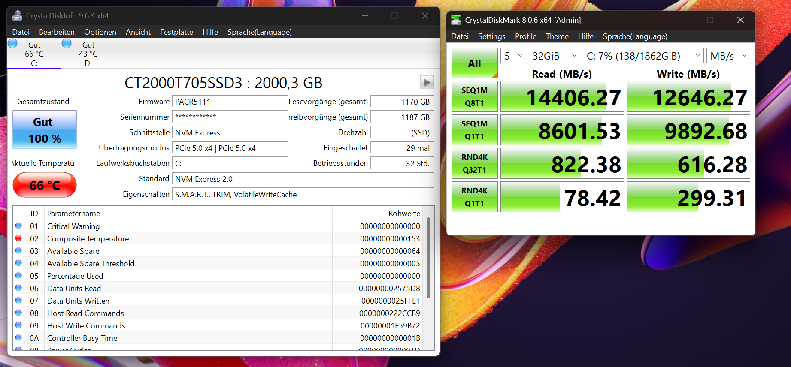Open Datei menu in CrystalDiskInfo
Viewport: 791px width, 367px height.
[x=21, y=32]
